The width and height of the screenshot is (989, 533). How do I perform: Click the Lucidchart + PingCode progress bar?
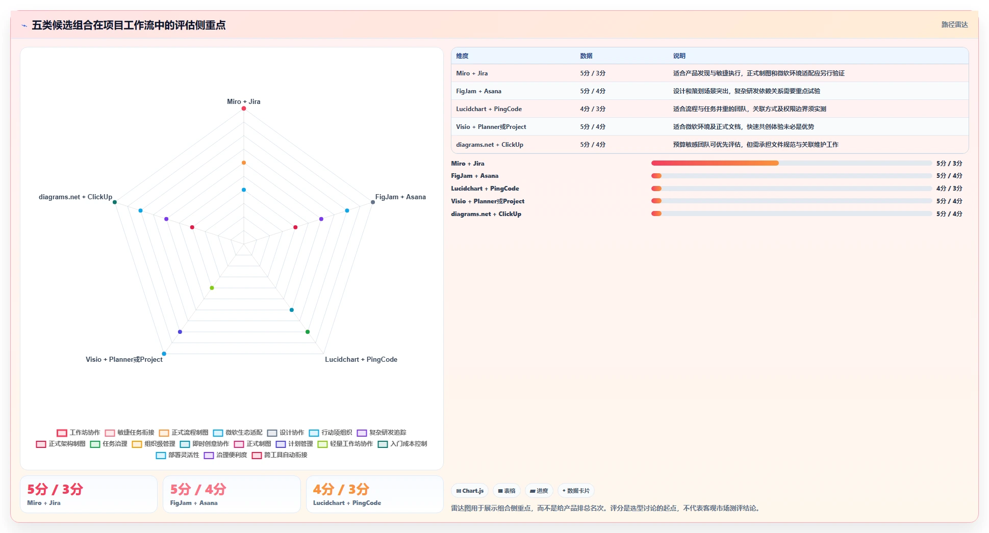tap(792, 189)
